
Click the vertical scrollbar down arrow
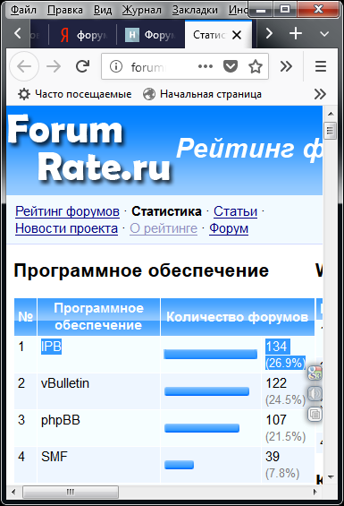pyautogui.click(x=331, y=476)
